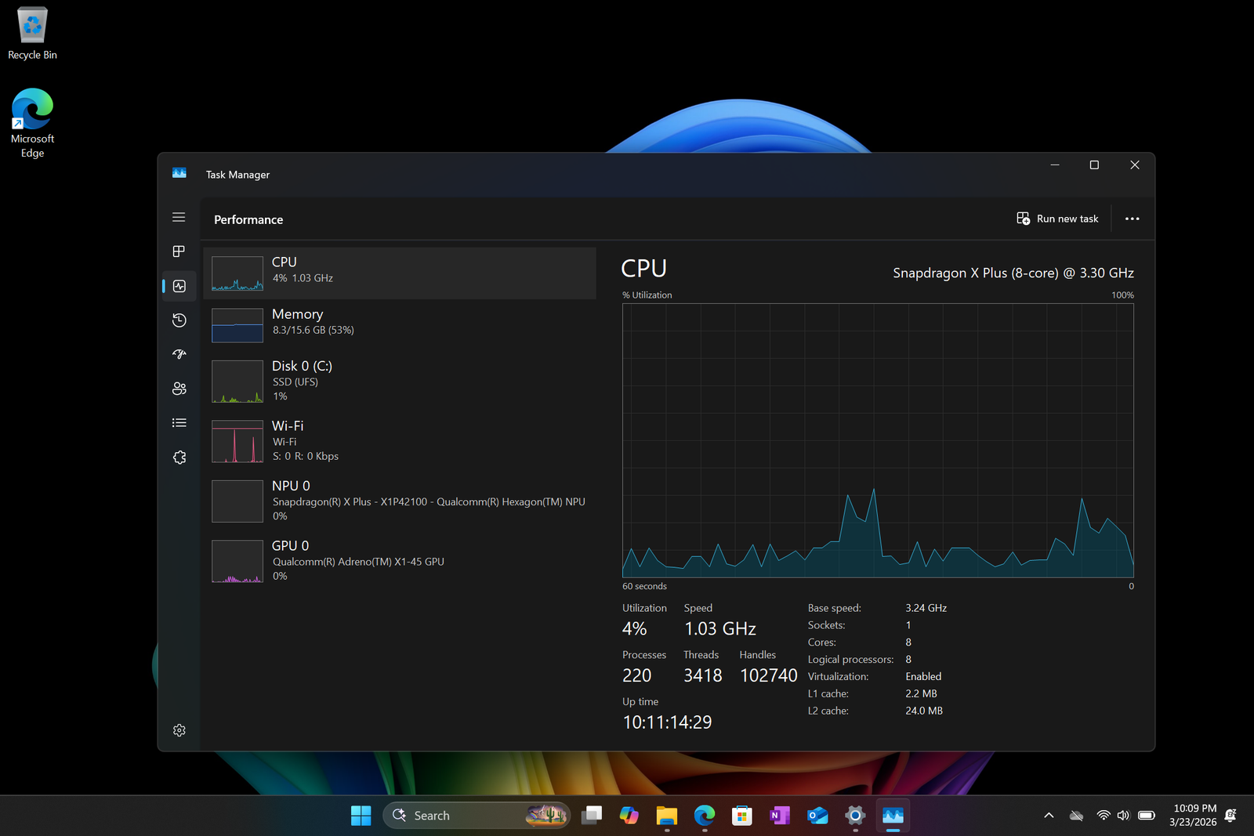Open the Windows Start menu
This screenshot has height=836, width=1254.
click(361, 816)
